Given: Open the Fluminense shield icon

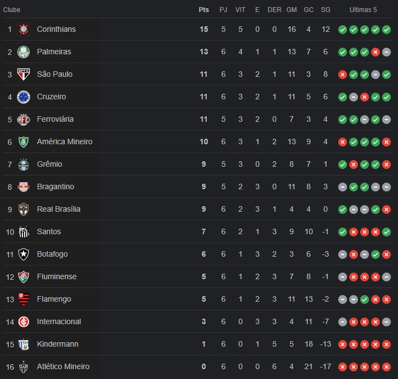Looking at the screenshot, I should 24,276.
